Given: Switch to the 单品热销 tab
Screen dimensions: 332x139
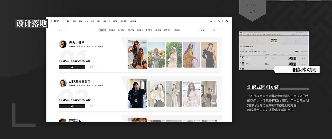Looking at the screenshot, I should coord(131,30).
